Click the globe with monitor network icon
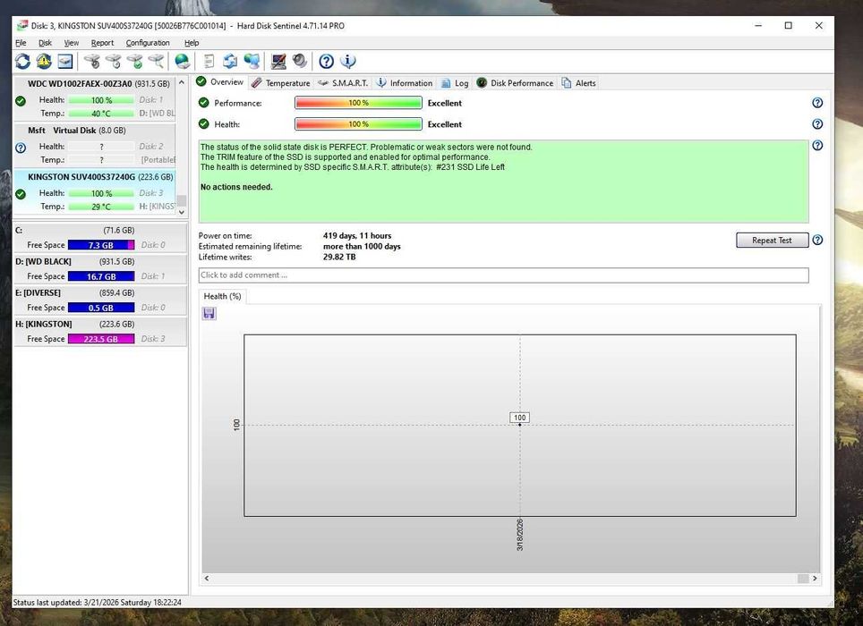Image resolution: width=863 pixels, height=626 pixels. point(252,61)
